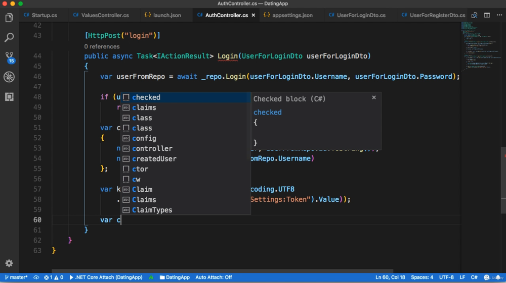
Task: Open the More Actions ellipsis menu
Action: (499, 15)
